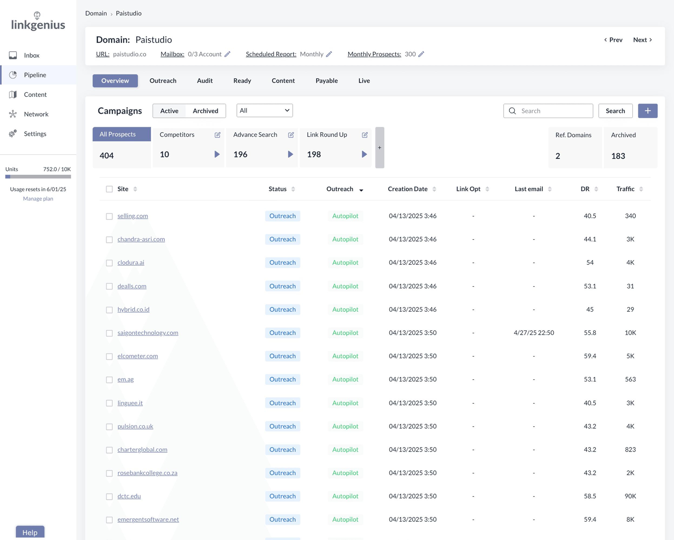Viewport: 674px width, 540px height.
Task: Click the Link Round Up edit icon
Action: tap(365, 135)
